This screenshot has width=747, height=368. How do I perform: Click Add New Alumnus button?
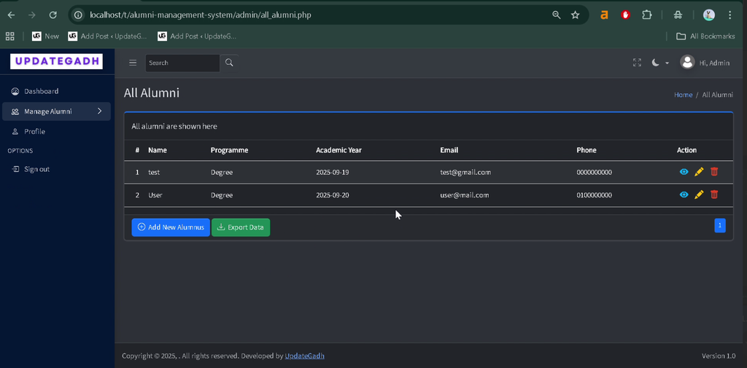click(x=171, y=227)
